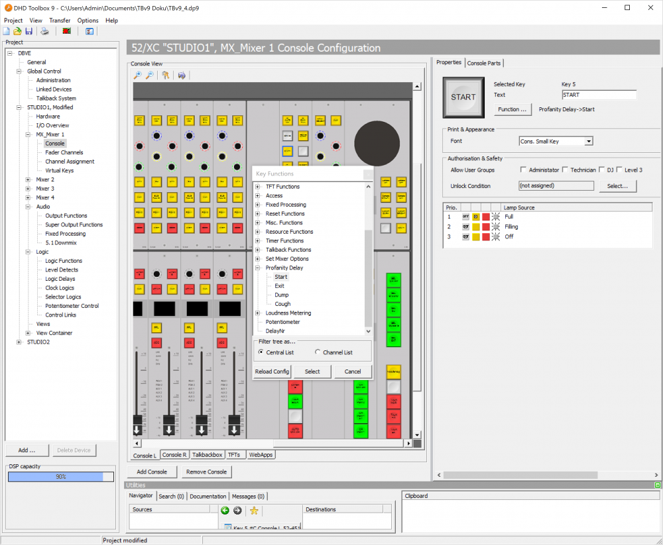Select the zoom-in magnifier in Console View
The width and height of the screenshot is (663, 545).
pyautogui.click(x=137, y=75)
